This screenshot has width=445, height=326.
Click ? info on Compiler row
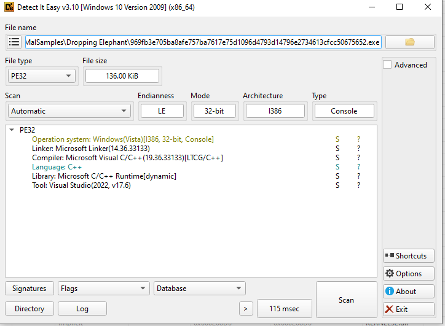359,158
